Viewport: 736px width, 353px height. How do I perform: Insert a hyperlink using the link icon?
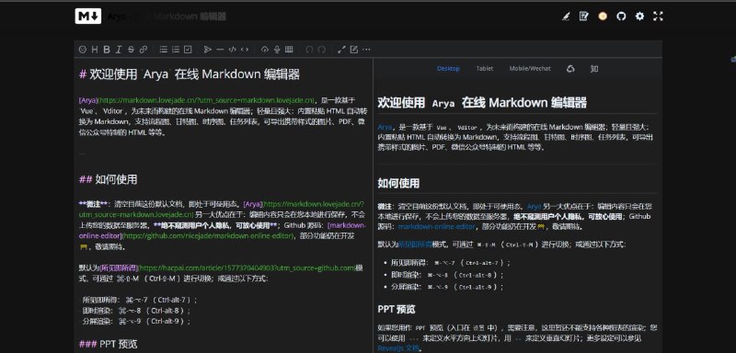[x=144, y=50]
